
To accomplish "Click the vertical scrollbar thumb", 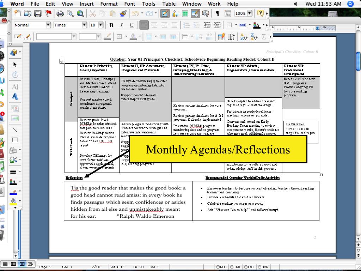I will point(358,61).
